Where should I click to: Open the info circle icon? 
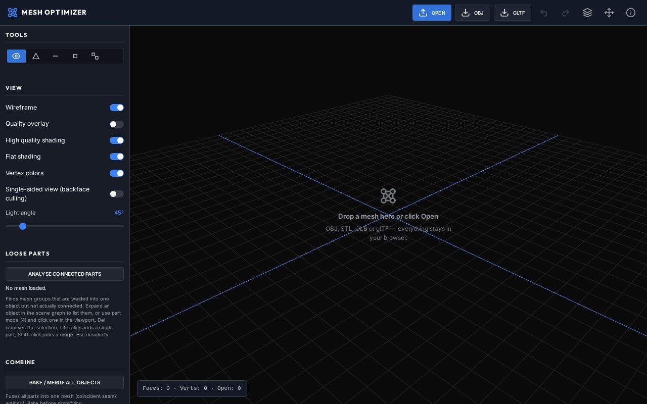[631, 13]
